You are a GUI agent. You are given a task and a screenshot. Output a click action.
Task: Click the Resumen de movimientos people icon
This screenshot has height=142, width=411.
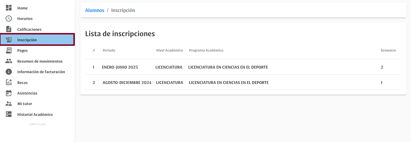coord(9,61)
